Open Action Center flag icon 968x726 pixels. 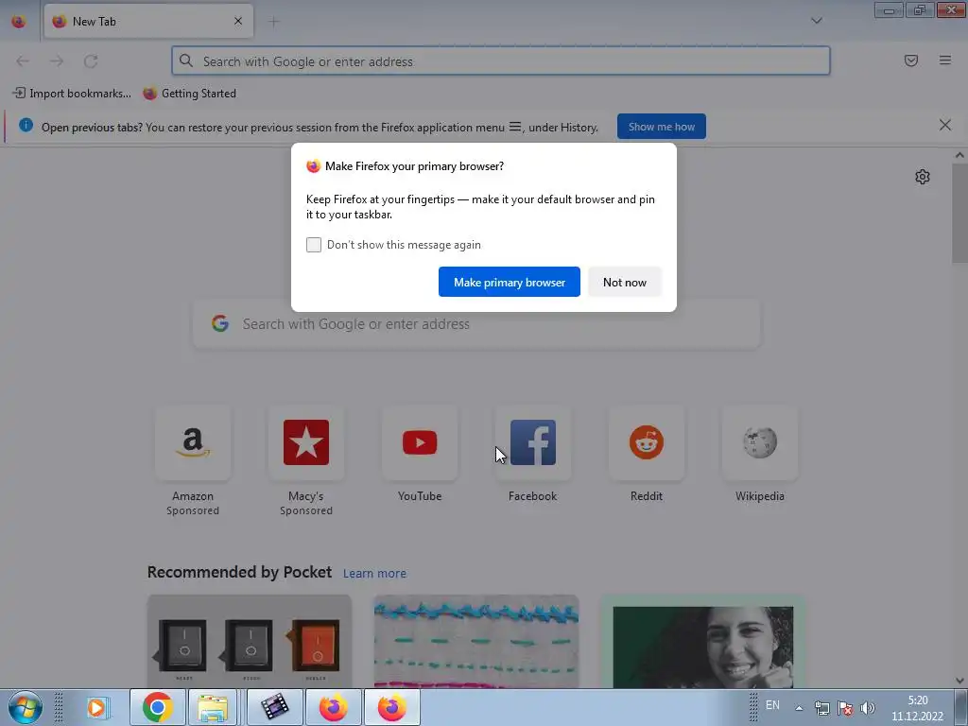(845, 707)
